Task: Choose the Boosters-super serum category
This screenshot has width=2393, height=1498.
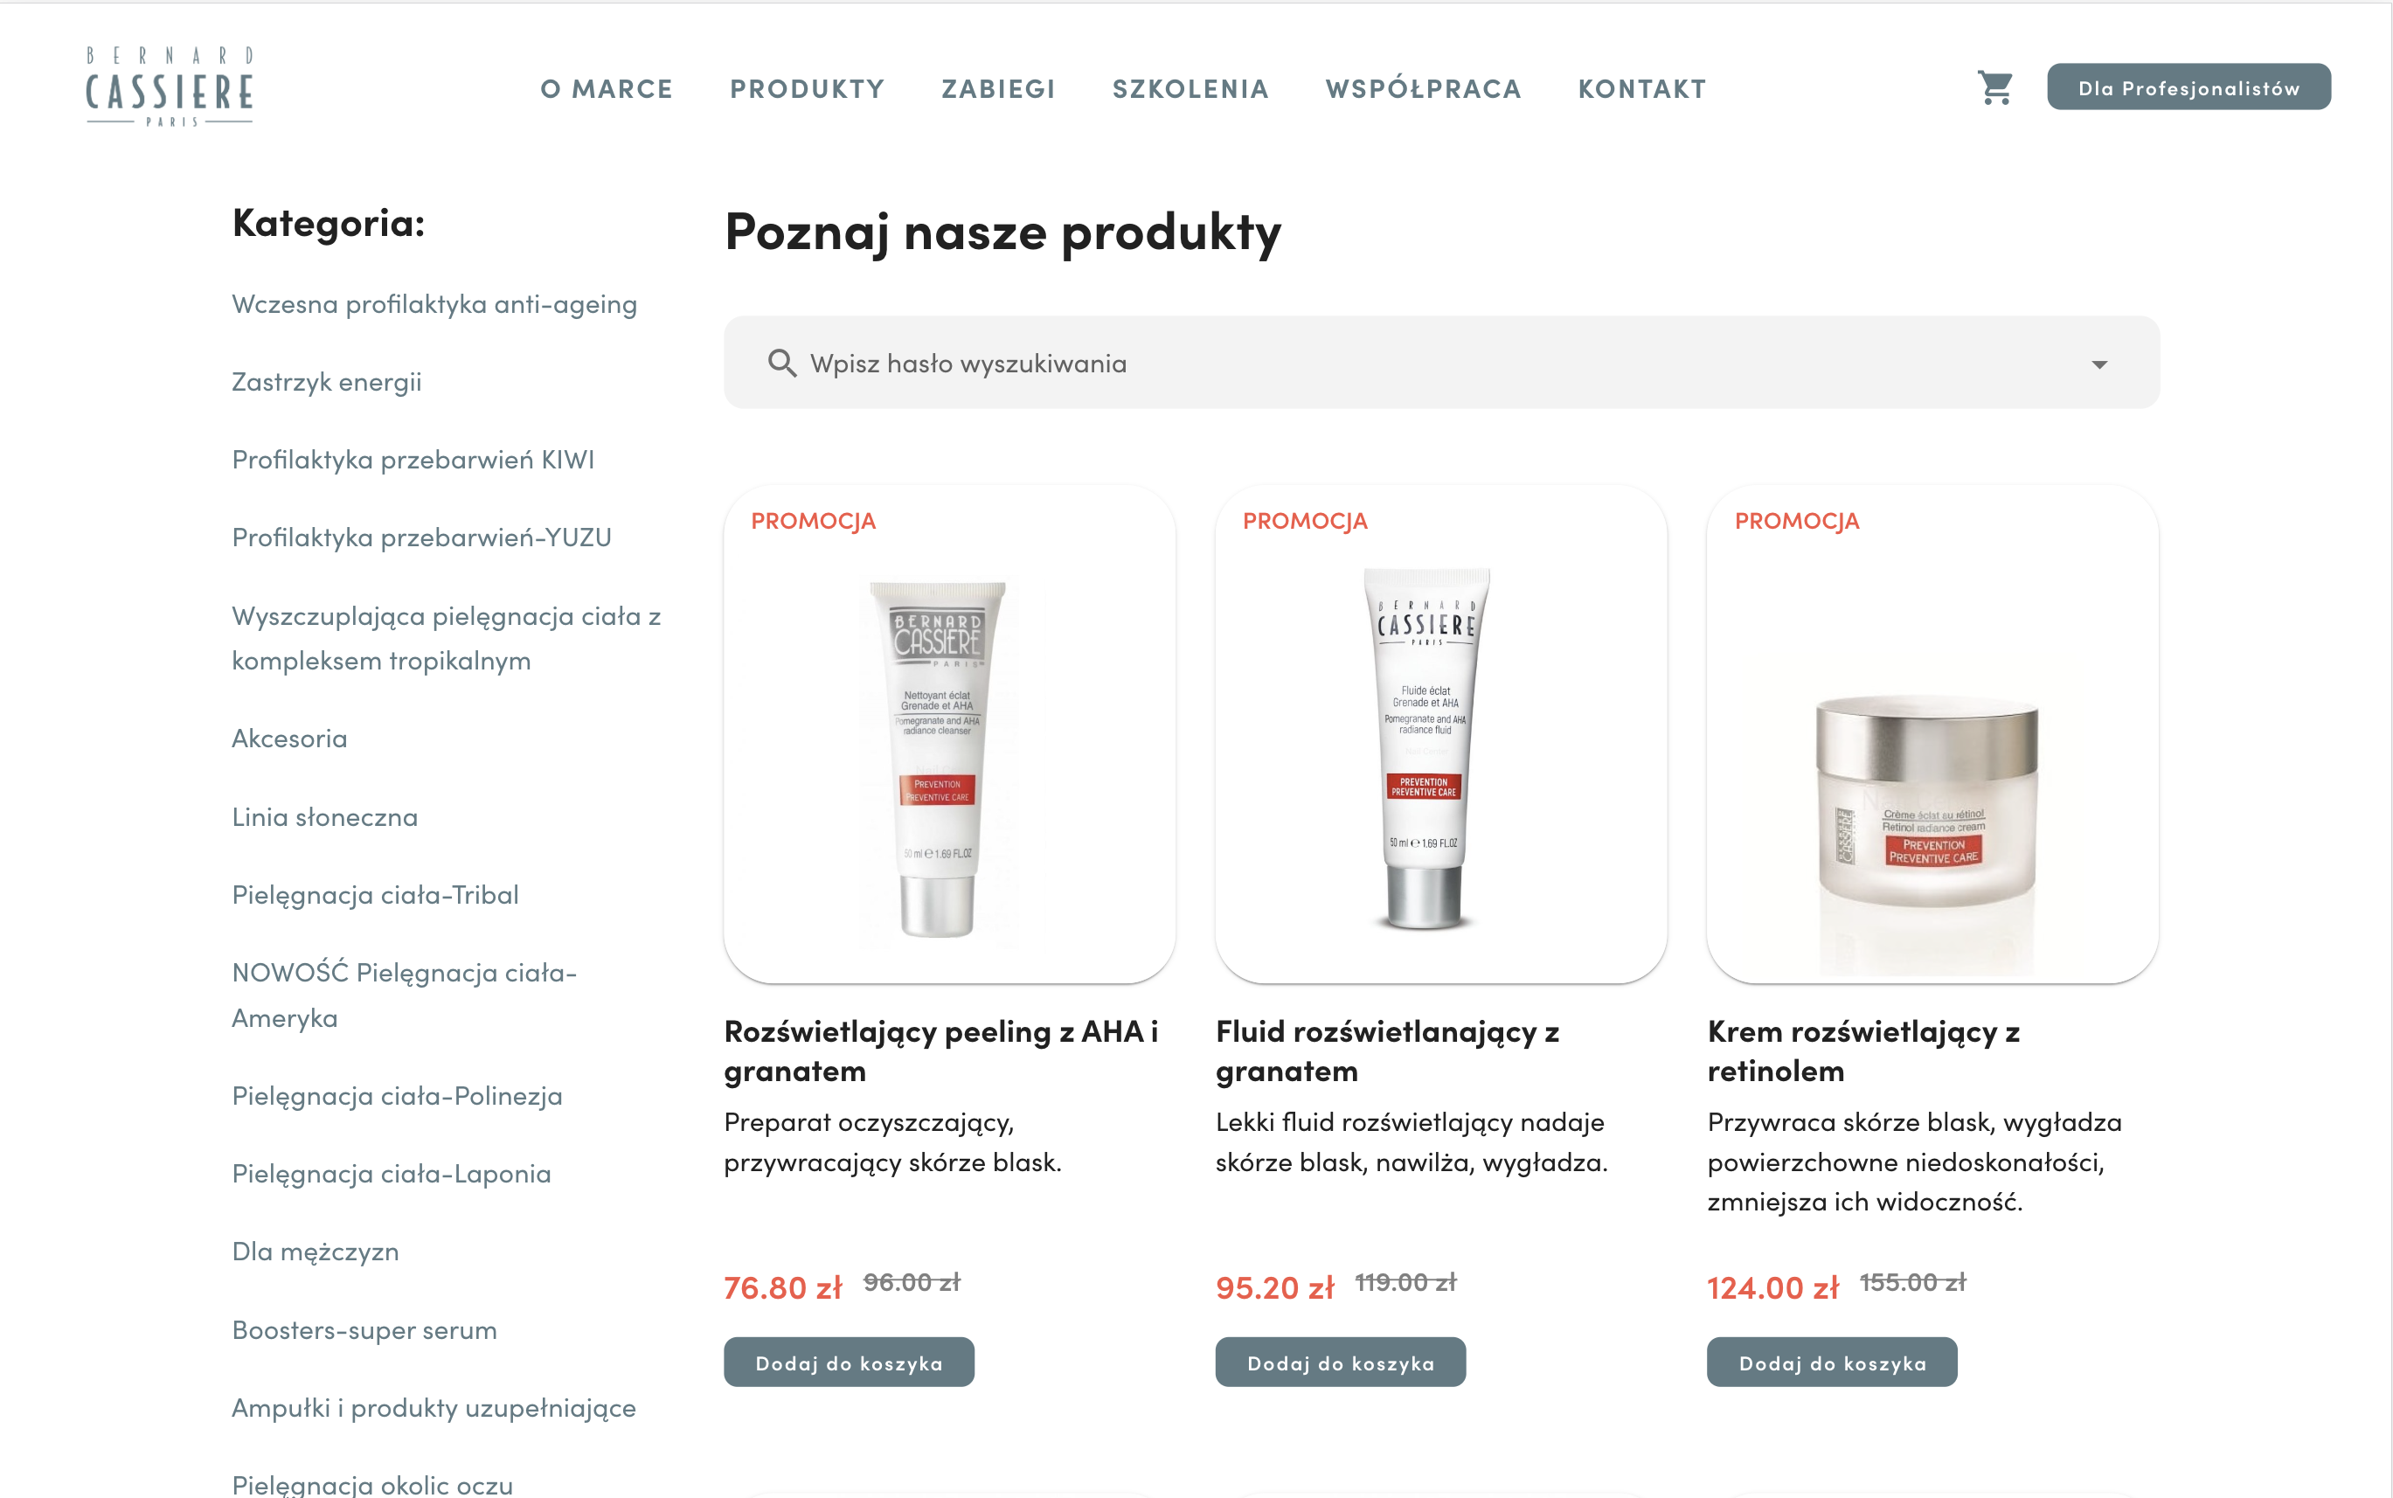Action: coord(364,1329)
